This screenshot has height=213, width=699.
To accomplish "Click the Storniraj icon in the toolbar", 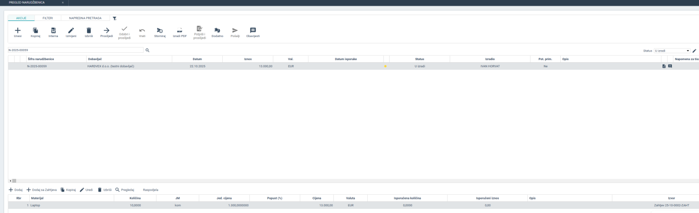I will tap(159, 30).
